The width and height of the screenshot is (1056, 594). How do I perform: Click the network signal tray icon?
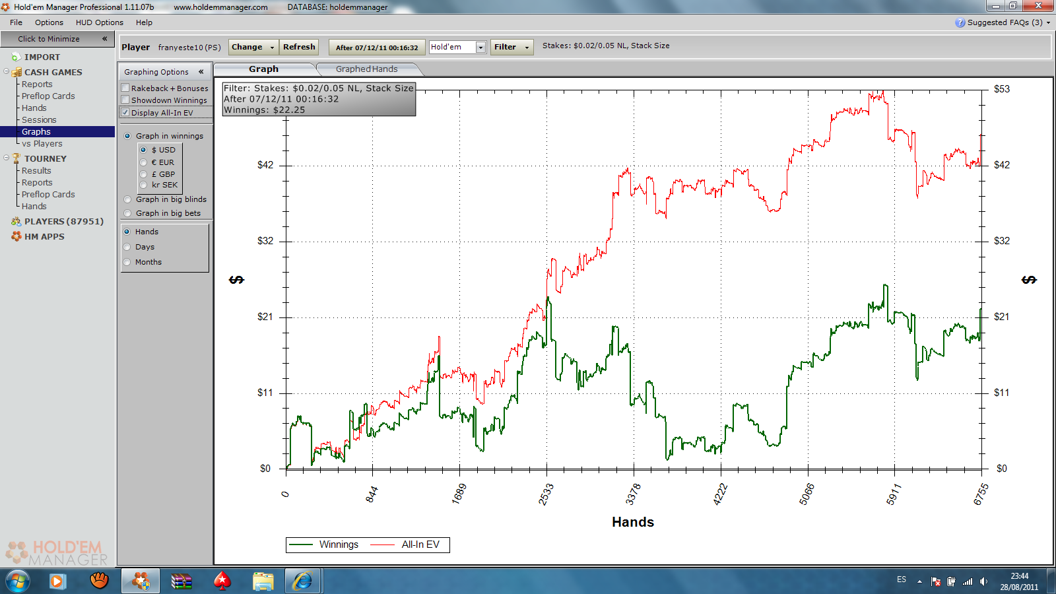[968, 581]
